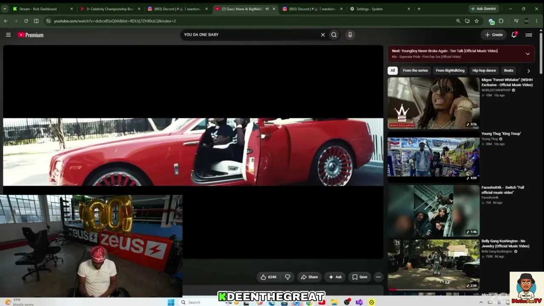Open the Visual Studio taskbar icon
The width and height of the screenshot is (544, 306).
pyautogui.click(x=359, y=302)
